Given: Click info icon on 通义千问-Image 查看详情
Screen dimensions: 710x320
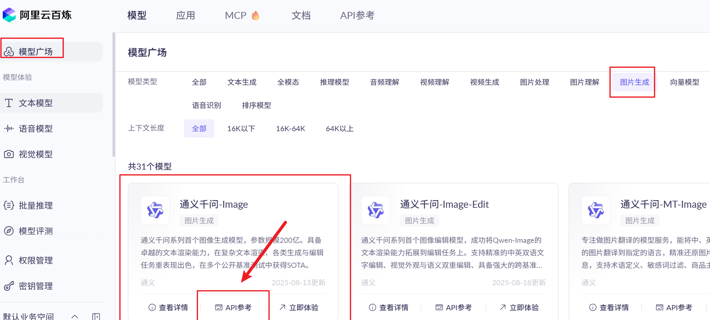Looking at the screenshot, I should (152, 307).
